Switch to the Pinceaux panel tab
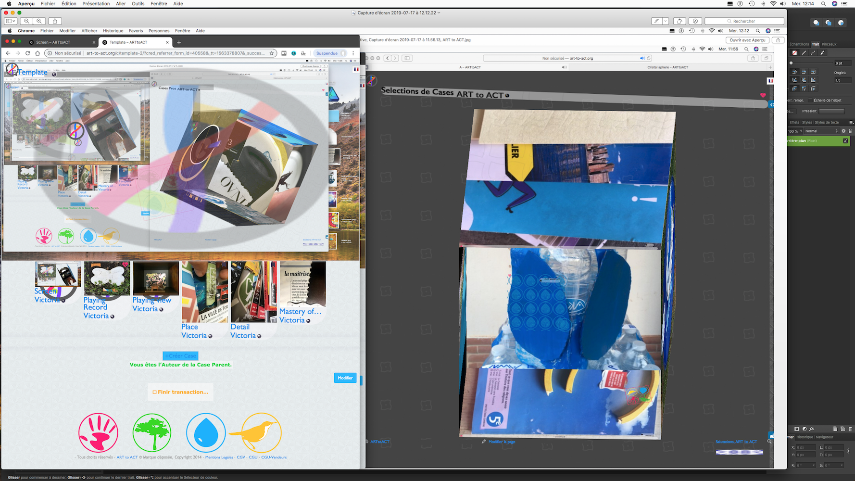855x481 pixels. tap(829, 44)
